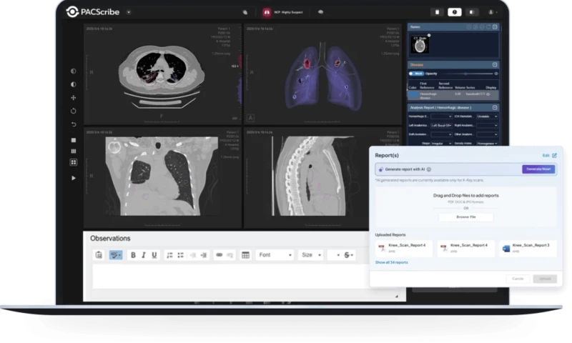
Task: Switch to four-pane grid layout
Action: 74,162
